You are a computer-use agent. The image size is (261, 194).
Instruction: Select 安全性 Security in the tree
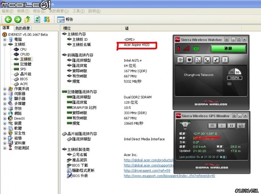pos(20,133)
